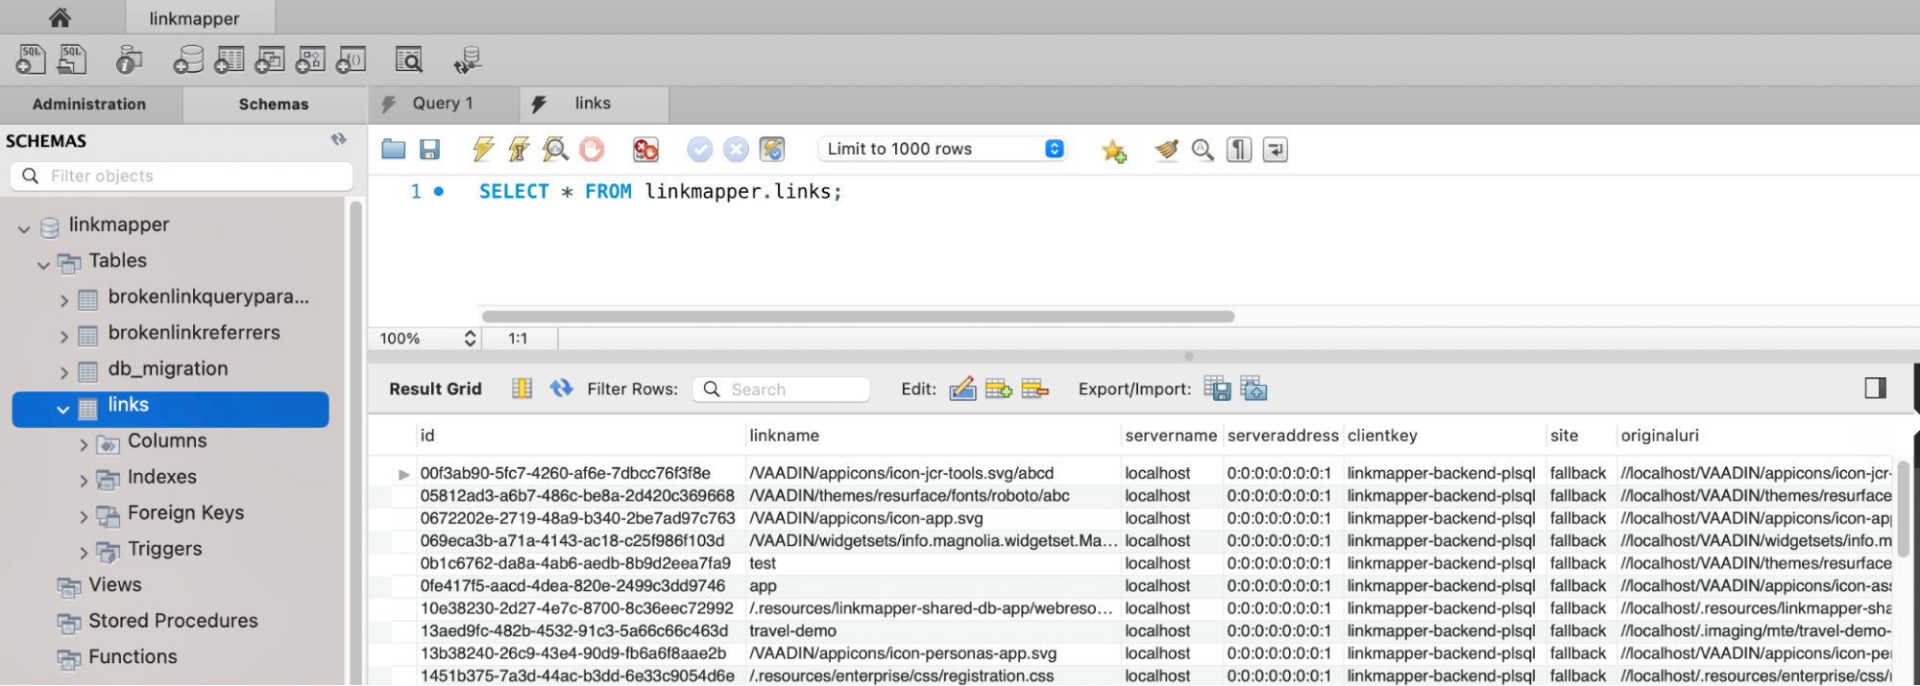The height and width of the screenshot is (686, 1920).
Task: Collapse the links table tree node
Action: [63, 409]
